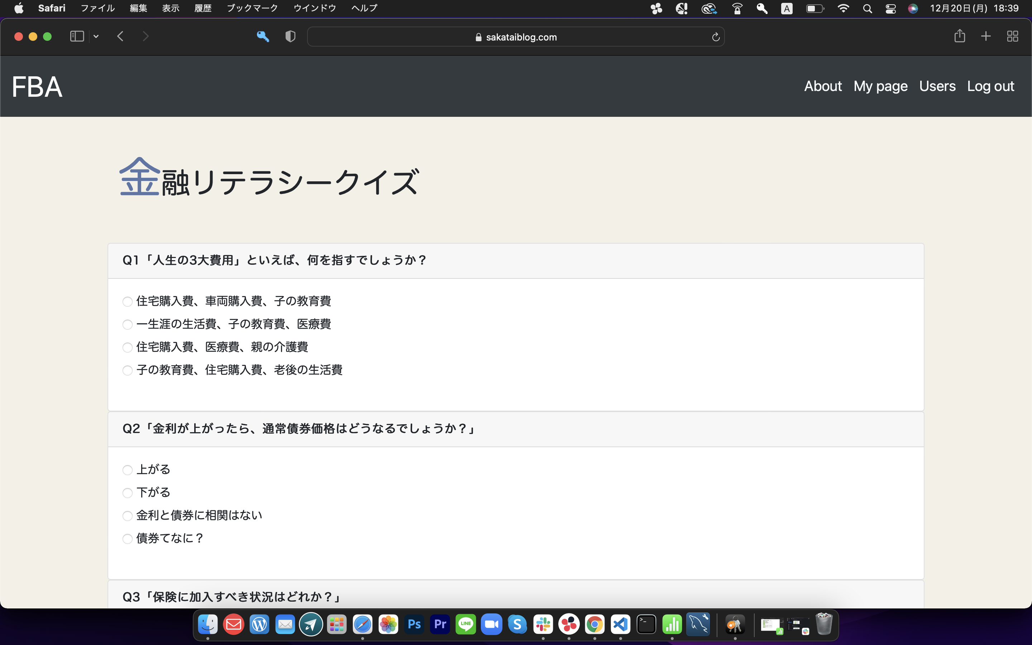
Task: Open MySQL Workbench from the Dock
Action: pos(698,623)
